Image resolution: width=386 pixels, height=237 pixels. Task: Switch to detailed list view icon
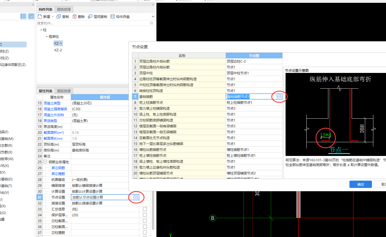pos(31,16)
